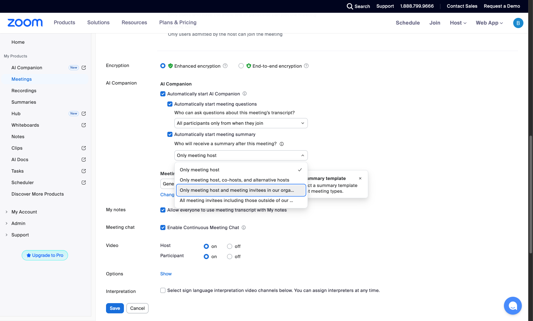Click End-to-end encryption help icon
Screen dimensions: 533x321
click(x=306, y=66)
